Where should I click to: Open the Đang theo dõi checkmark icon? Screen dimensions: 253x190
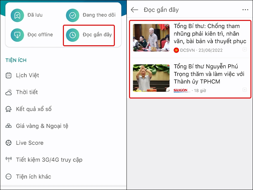click(x=72, y=15)
